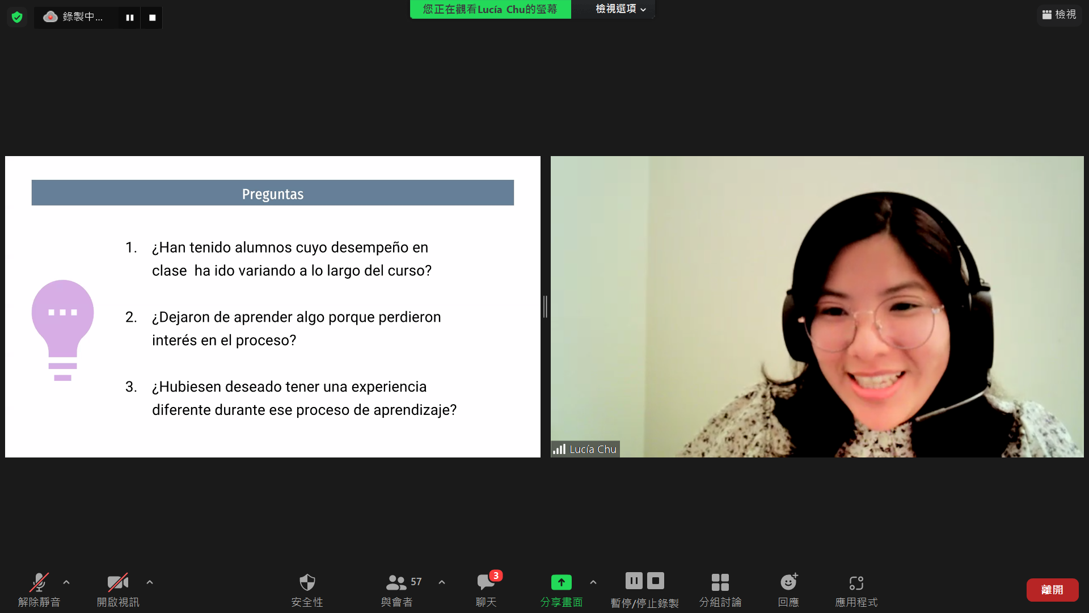
Task: Click the purple light bulb graphic
Action: click(62, 330)
